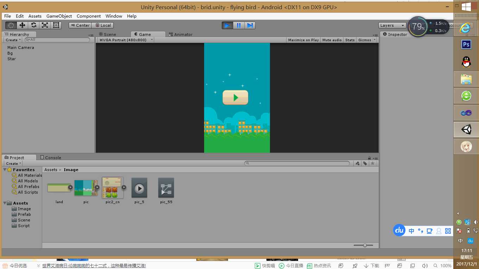Open the Prefab folder in Assets tree
This screenshot has width=479, height=269.
tap(21, 214)
